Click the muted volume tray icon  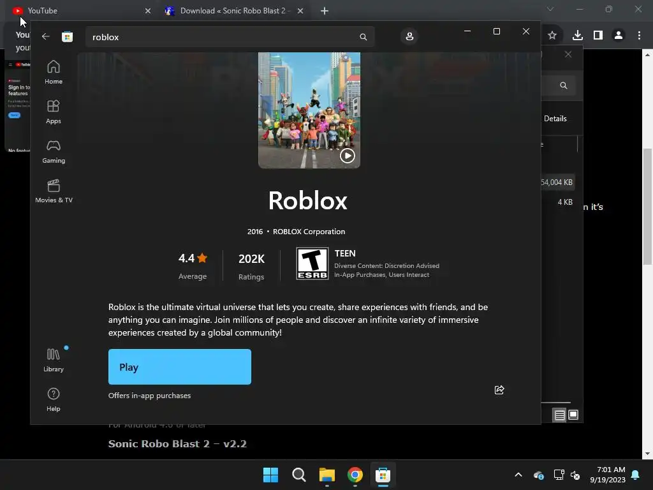[576, 475]
